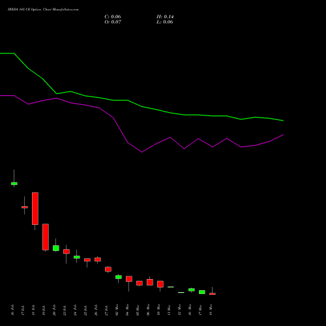Click the '16 Feb' date axis label
The image size is (326, 326).
click(12, 310)
